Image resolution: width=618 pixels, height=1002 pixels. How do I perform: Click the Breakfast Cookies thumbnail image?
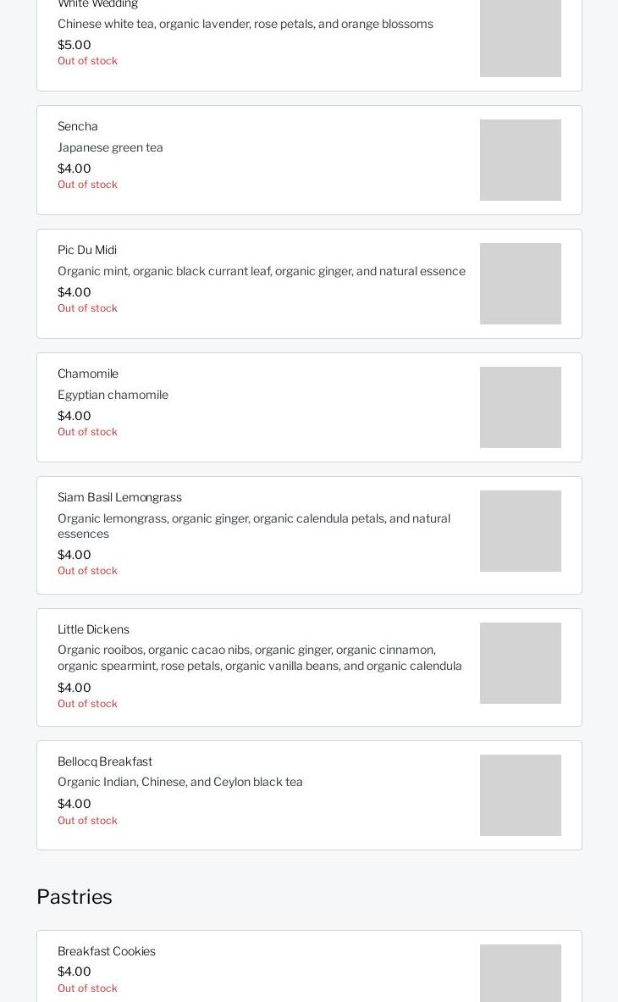(x=520, y=974)
